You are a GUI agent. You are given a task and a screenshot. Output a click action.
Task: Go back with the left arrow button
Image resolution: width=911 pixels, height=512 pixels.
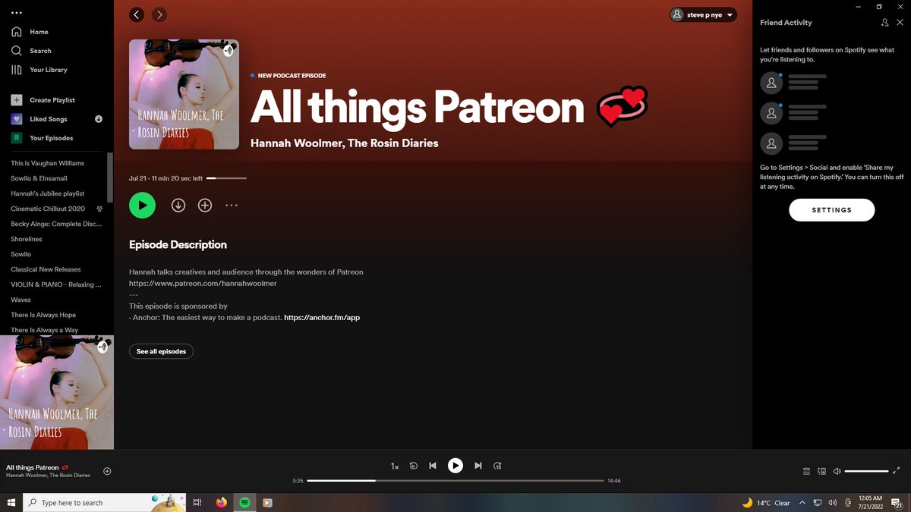click(x=137, y=14)
